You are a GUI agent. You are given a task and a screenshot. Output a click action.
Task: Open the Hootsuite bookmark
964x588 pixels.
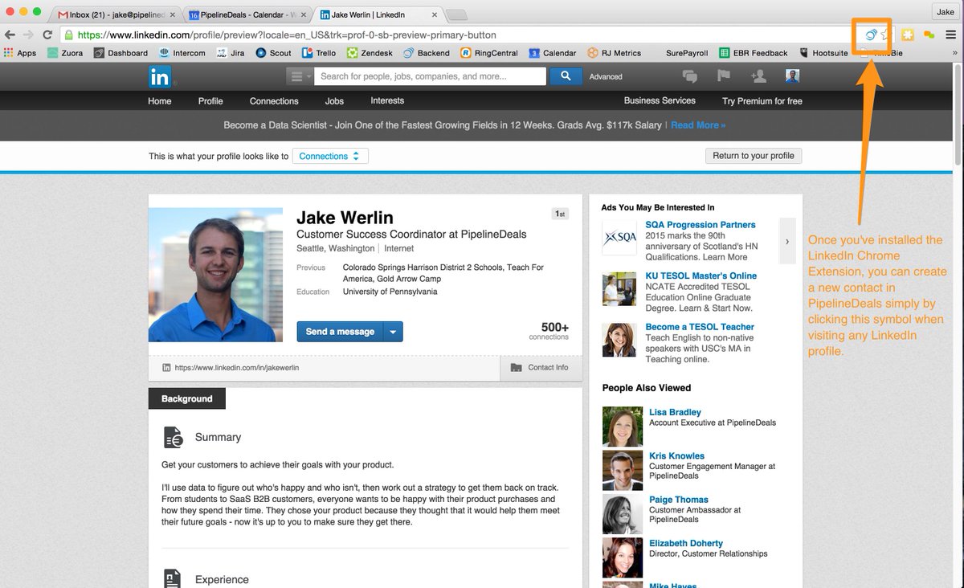(823, 53)
